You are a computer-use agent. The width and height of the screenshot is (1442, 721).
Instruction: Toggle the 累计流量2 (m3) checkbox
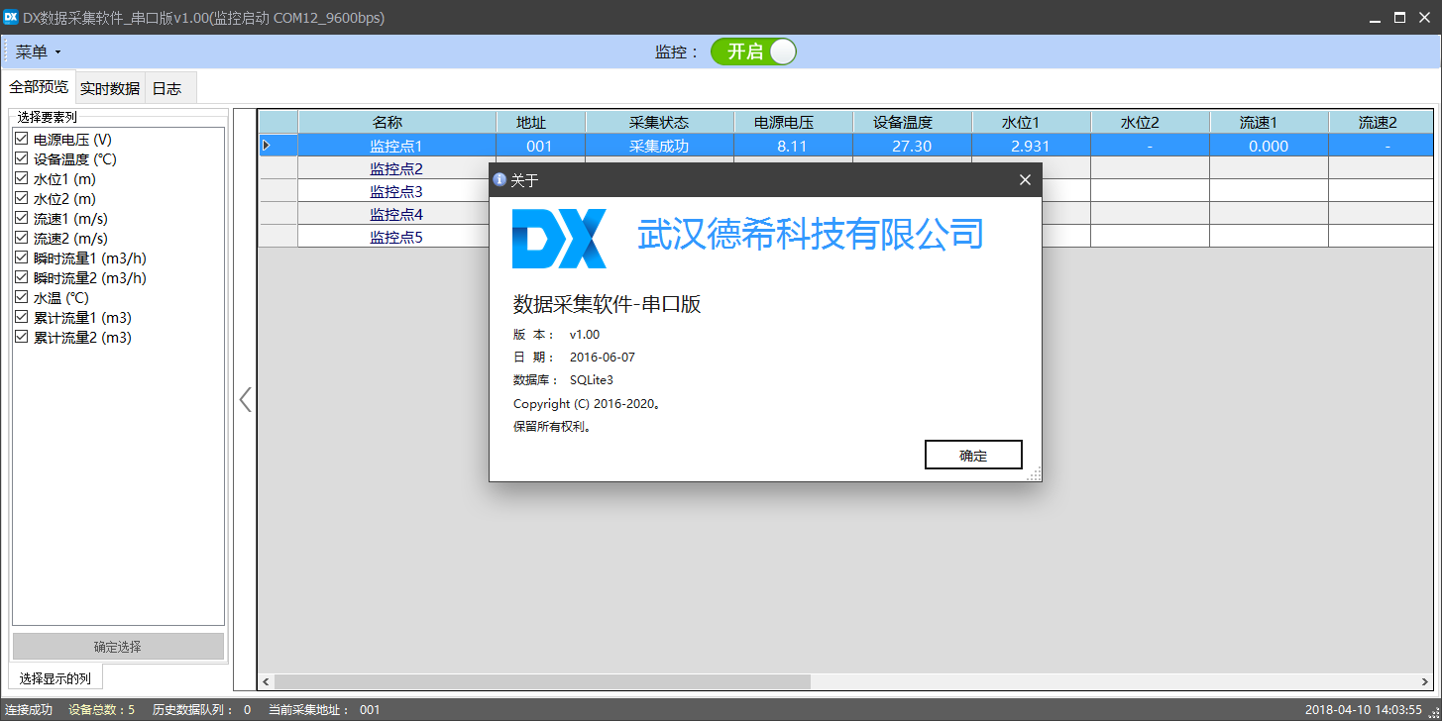coord(21,337)
